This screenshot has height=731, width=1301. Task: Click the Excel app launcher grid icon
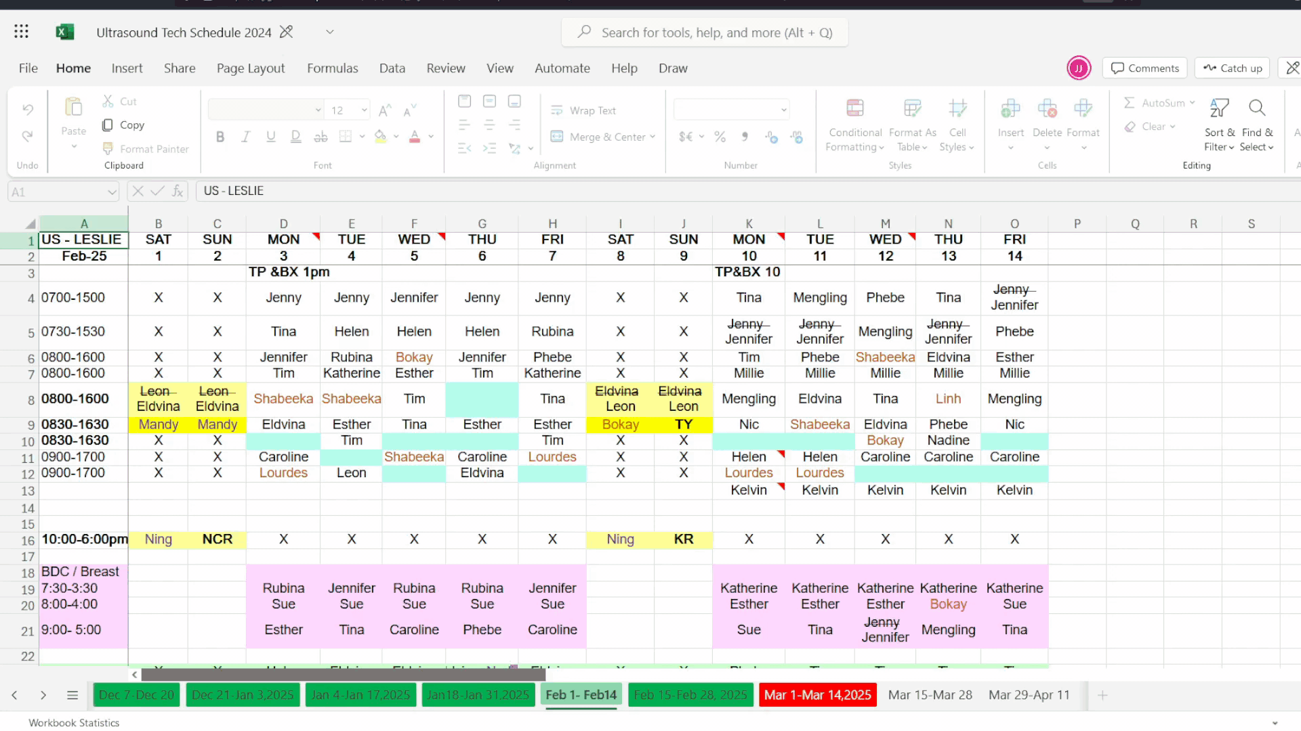click(21, 32)
